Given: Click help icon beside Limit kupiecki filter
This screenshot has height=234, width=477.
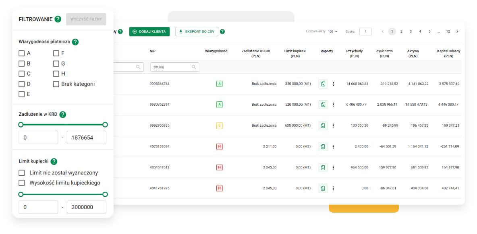Looking at the screenshot, I should (x=54, y=161).
